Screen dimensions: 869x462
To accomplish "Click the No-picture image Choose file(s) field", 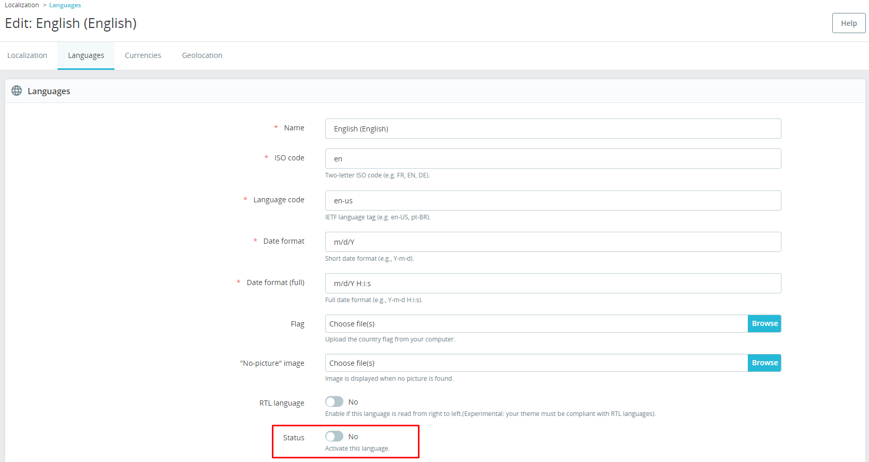I will 536,363.
